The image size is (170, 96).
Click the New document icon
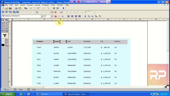3,8
